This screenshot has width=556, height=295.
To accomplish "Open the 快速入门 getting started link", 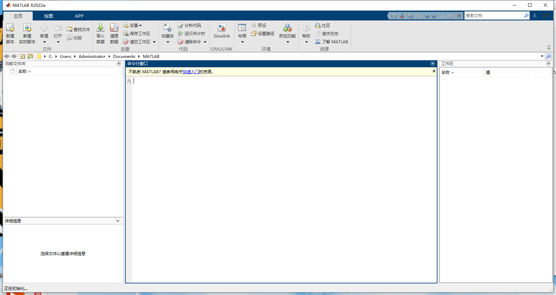I will coord(191,72).
